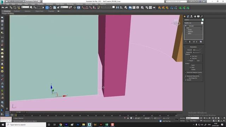Select the Select and Link tool

[x=11, y=7]
